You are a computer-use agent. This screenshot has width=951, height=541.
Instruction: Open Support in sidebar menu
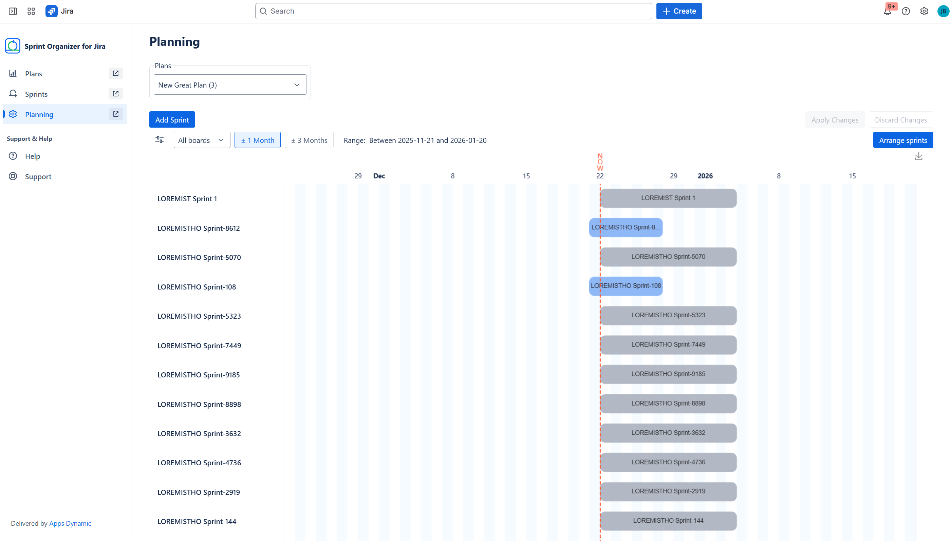tap(38, 176)
